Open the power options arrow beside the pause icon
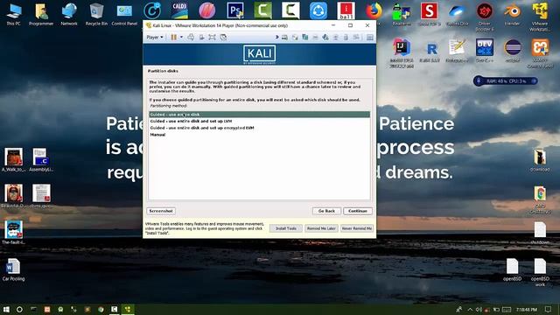Viewport: 560px width, 315px height. [181, 37]
